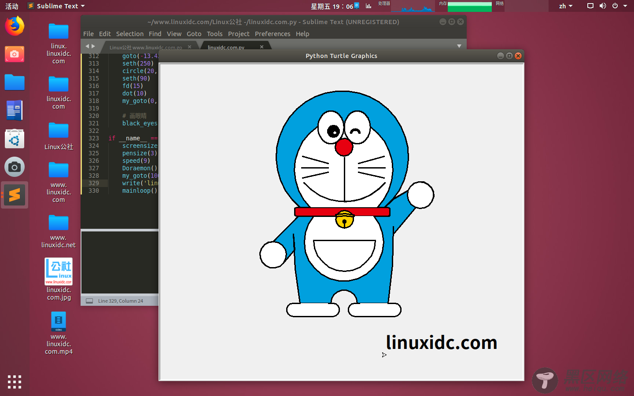
Task: Open the Goto menu
Action: coord(194,34)
